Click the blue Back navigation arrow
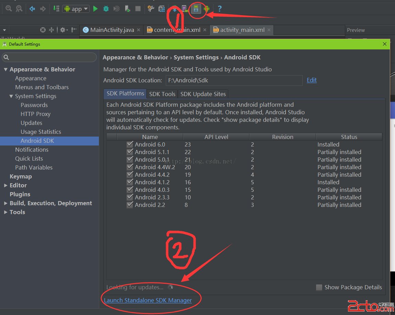 [32, 9]
